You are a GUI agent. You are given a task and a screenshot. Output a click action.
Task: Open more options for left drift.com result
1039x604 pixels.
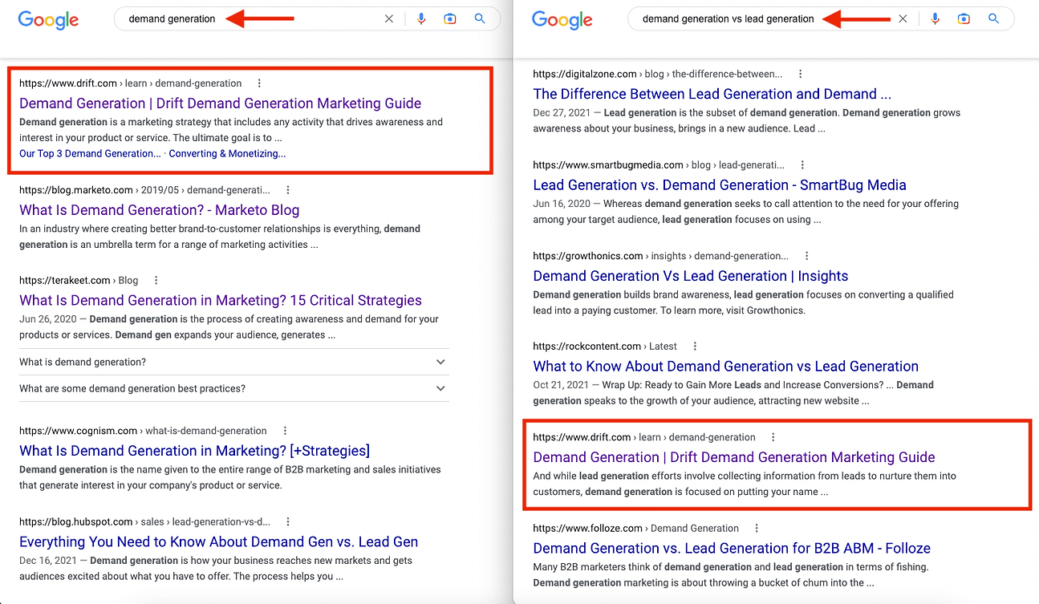[x=259, y=83]
